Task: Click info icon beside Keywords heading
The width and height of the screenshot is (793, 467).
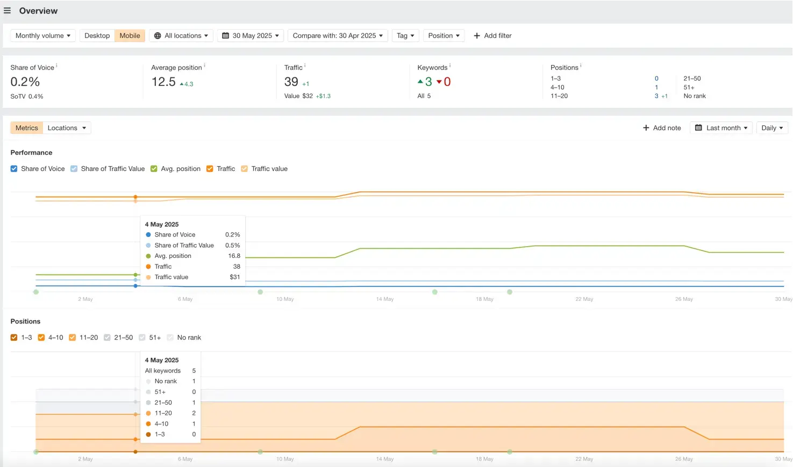Action: 450,66
